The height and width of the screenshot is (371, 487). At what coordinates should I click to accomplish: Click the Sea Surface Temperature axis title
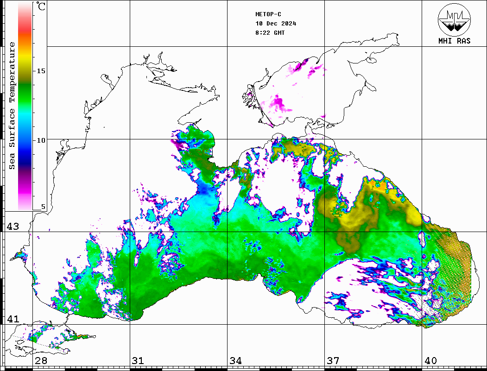click(x=12, y=106)
